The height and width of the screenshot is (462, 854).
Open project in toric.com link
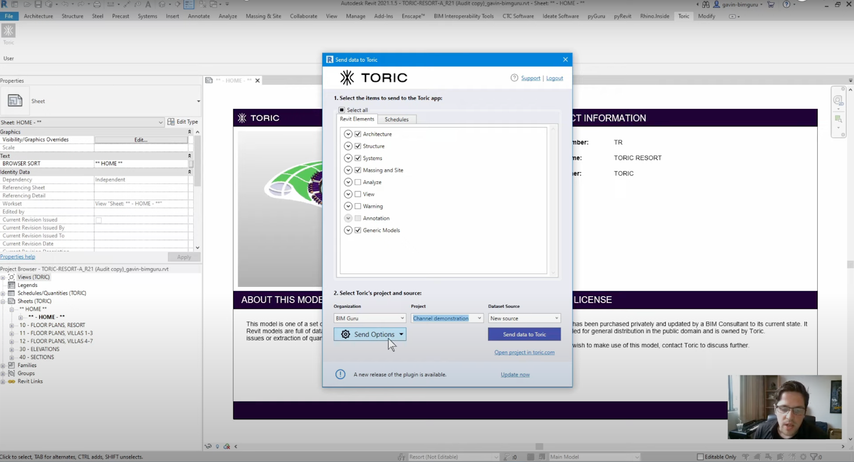[x=524, y=353]
